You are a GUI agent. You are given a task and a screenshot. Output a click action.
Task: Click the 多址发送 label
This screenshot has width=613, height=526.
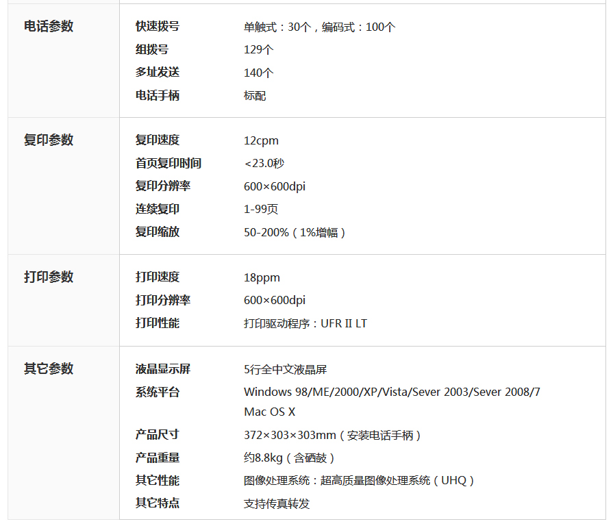(x=158, y=73)
